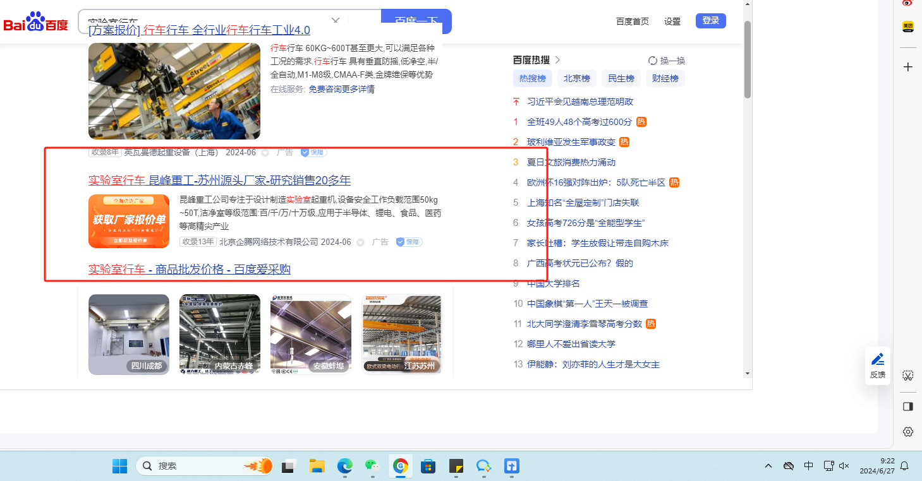Open the crane workshop photo thumbnail
The width and height of the screenshot is (922, 481).
coord(174,91)
